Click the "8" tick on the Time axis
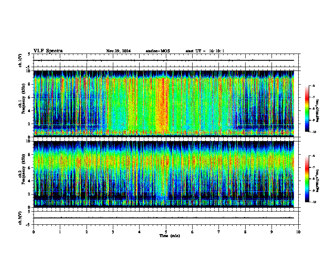Screen dimensions: 336x260 (x=245, y=232)
